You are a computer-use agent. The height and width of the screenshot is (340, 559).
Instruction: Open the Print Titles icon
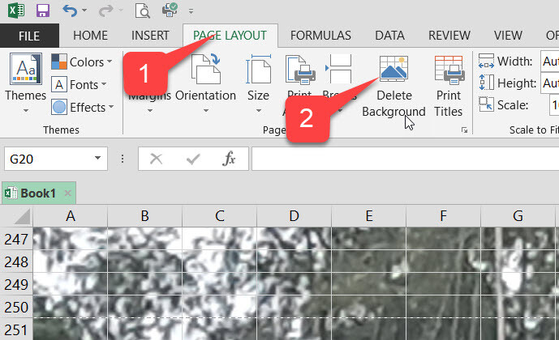click(x=449, y=70)
